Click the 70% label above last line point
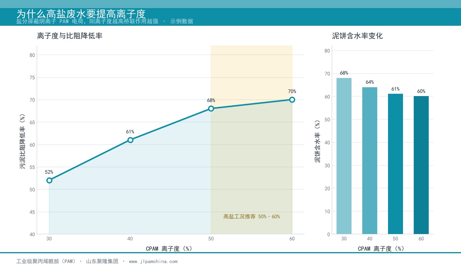 [292, 91]
